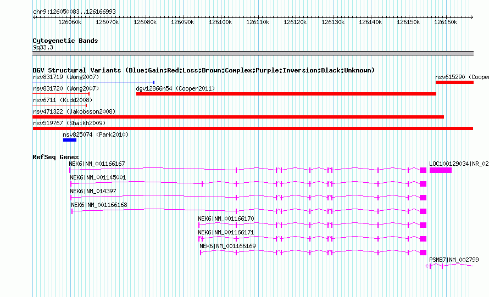The width and height of the screenshot is (489, 297).
Task: Open the NEK6|NM_001166171 transcript label
Action: [226, 232]
